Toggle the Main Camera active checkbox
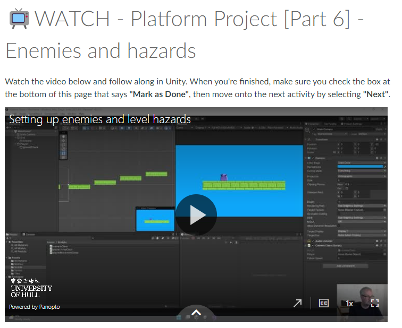This screenshot has height=328, width=402. pyautogui.click(x=313, y=129)
